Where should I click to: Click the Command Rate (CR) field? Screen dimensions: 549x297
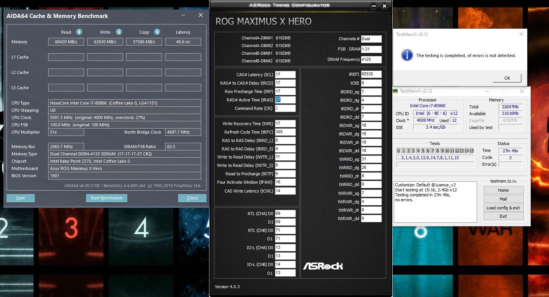285,108
